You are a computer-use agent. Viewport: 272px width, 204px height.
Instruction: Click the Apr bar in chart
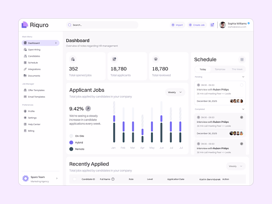143,129
